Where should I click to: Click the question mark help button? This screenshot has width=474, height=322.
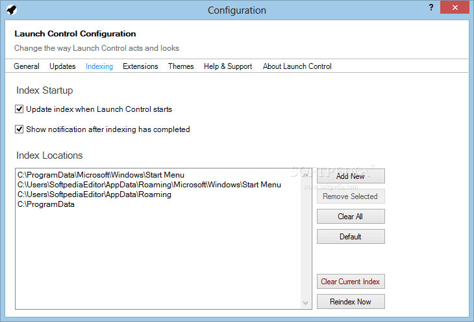(431, 8)
